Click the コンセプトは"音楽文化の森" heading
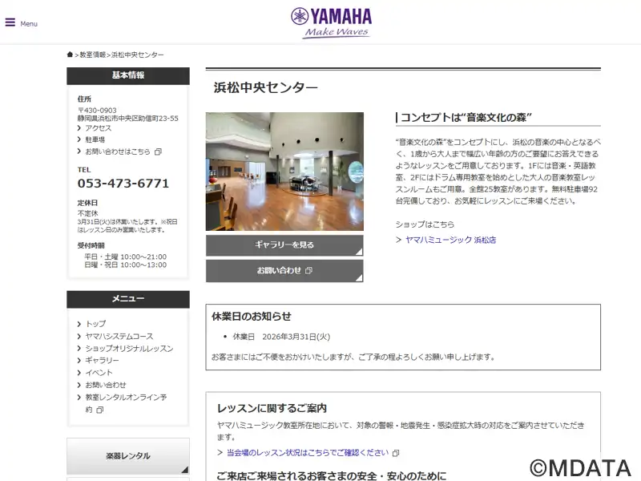Image resolution: width=641 pixels, height=481 pixels. pos(466,117)
